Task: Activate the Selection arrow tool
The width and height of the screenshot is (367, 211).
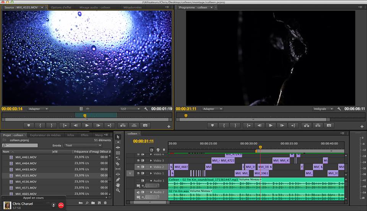Action: click(118, 137)
